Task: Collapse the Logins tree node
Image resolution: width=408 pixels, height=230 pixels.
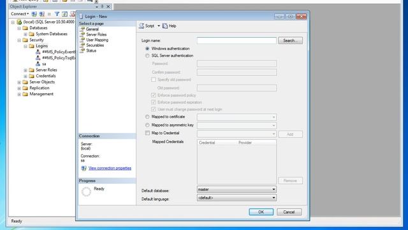Action: coord(25,46)
